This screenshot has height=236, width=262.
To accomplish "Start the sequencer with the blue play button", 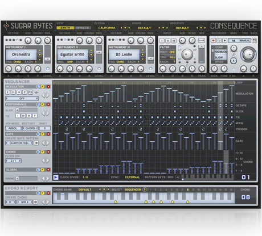I will (56, 178).
